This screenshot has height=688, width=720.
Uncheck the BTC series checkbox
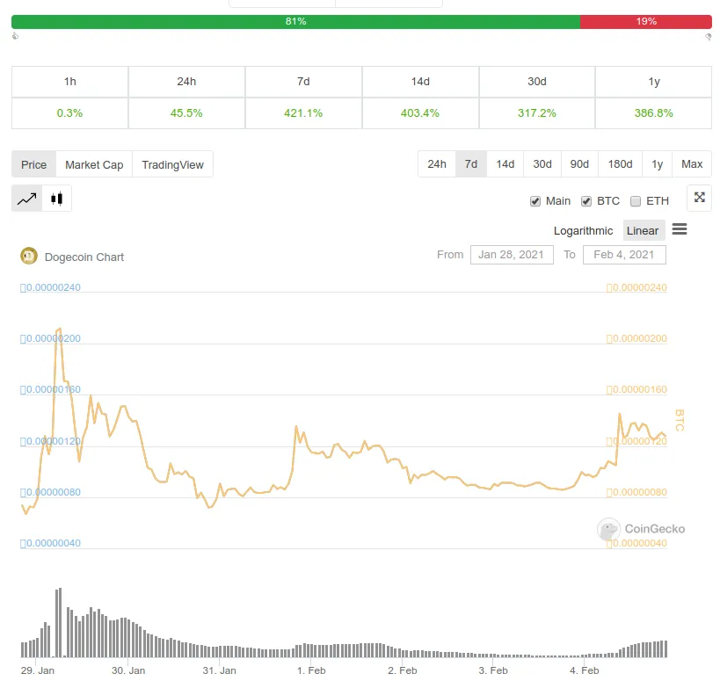[585, 201]
